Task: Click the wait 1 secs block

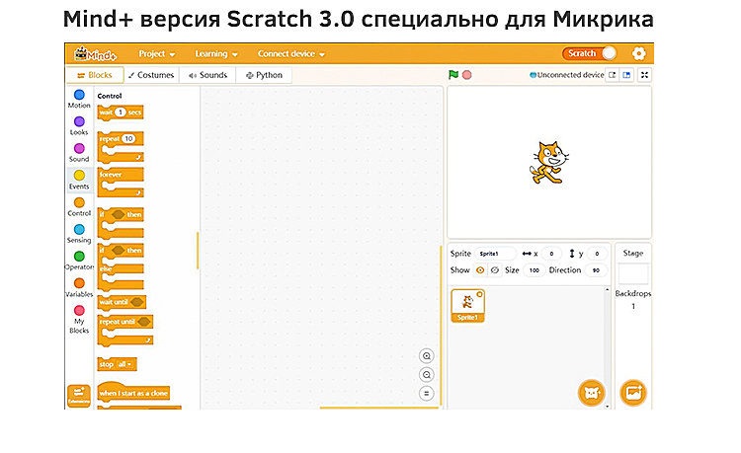Action: coord(120,113)
